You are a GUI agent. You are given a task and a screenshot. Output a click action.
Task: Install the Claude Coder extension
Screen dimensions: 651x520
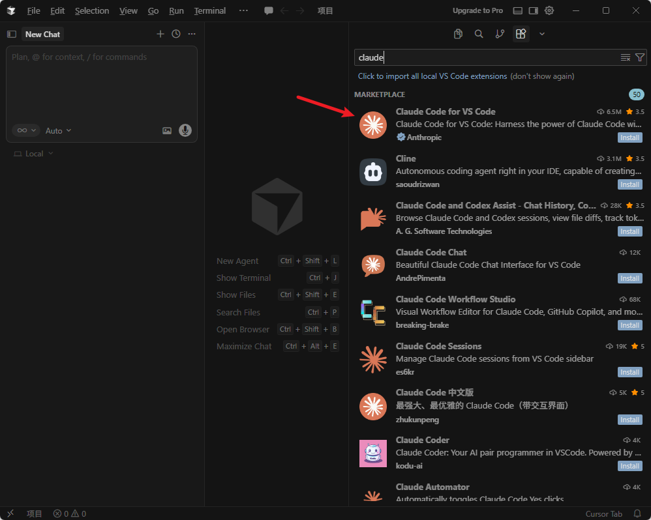(x=629, y=466)
